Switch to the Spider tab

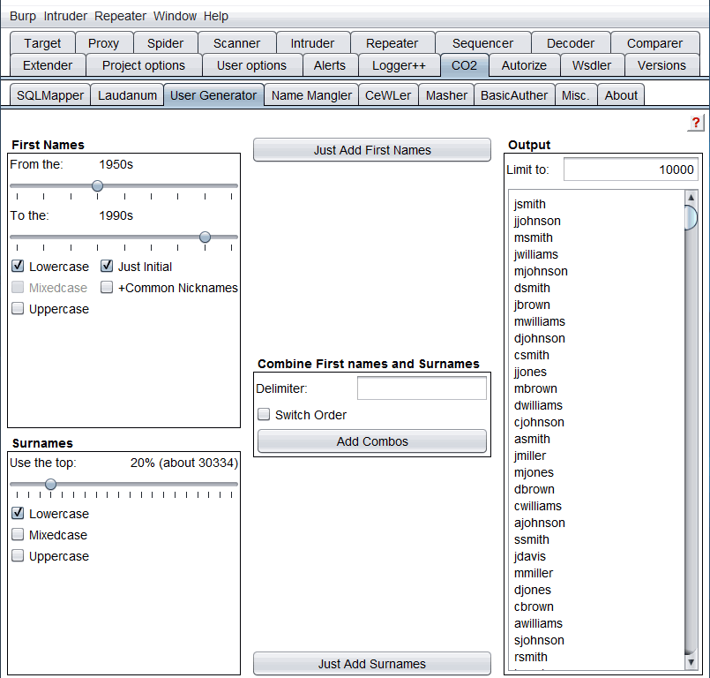[165, 43]
